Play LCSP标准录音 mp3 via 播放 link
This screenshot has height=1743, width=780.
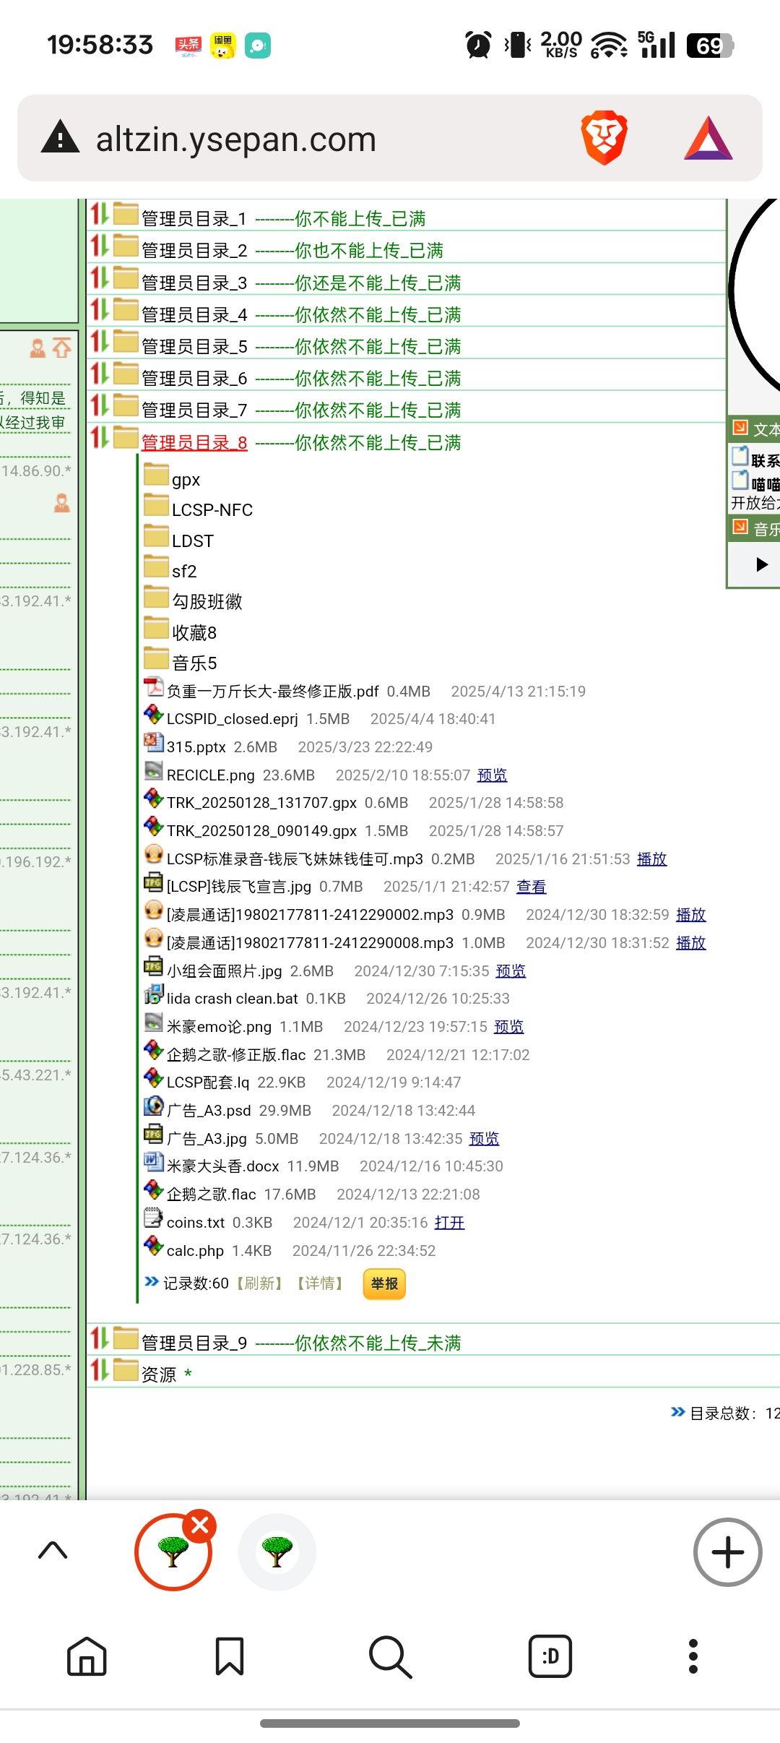pyautogui.click(x=651, y=859)
